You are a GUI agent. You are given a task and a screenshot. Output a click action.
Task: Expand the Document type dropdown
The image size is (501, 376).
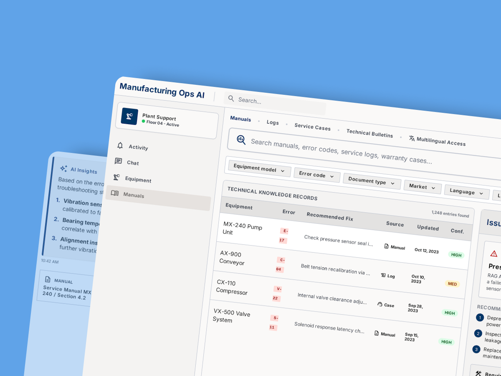click(x=372, y=181)
